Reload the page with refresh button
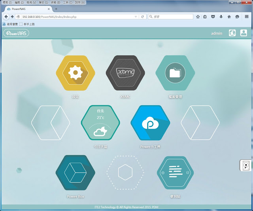The width and height of the screenshot is (253, 211). (x=142, y=17)
